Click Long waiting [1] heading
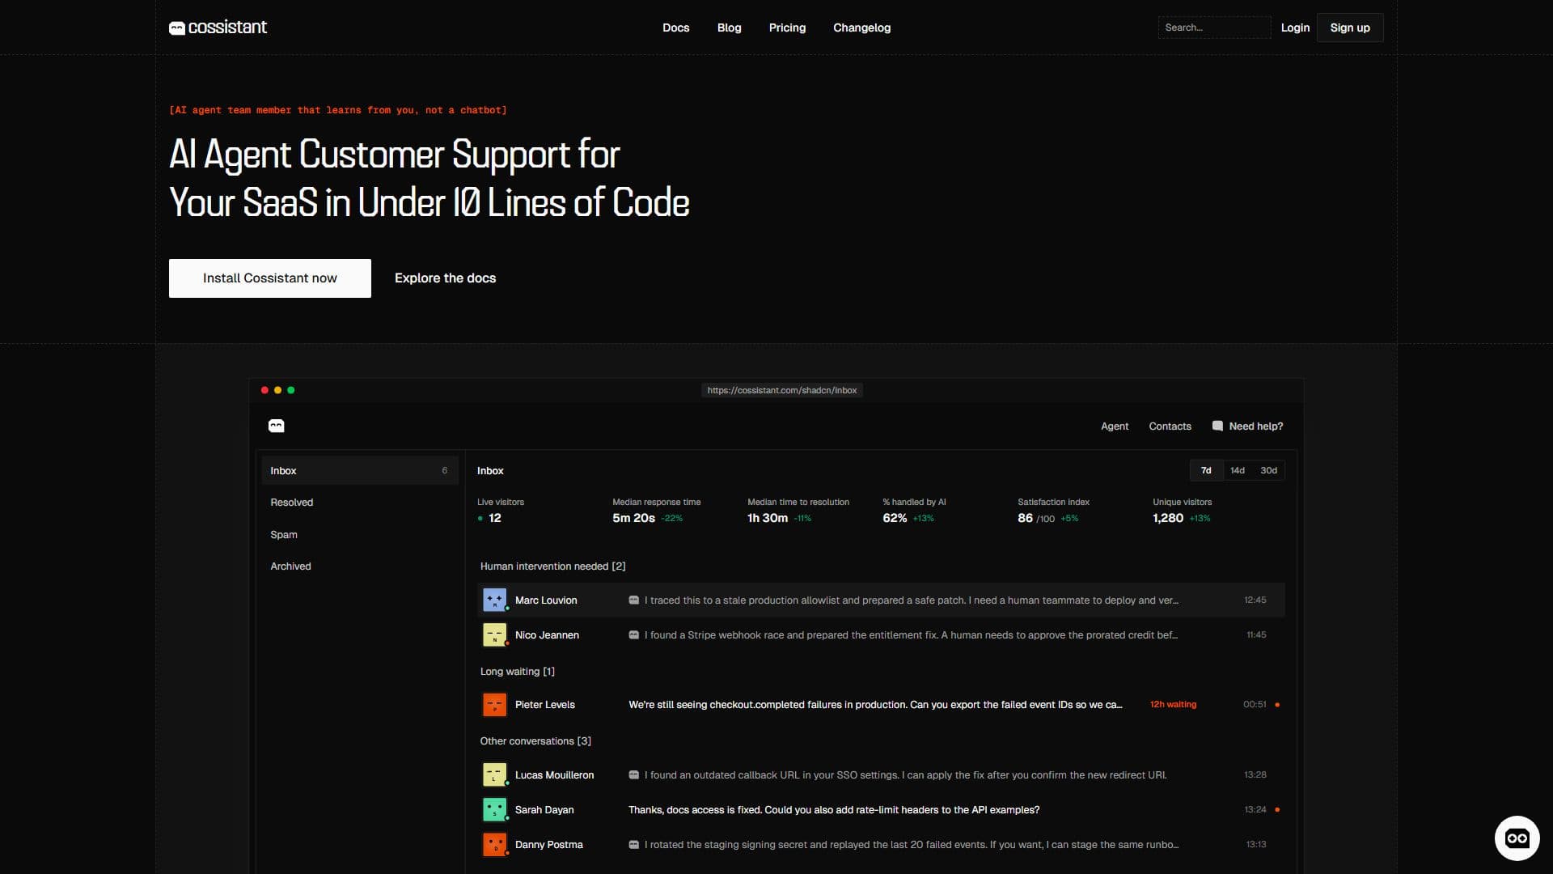This screenshot has height=874, width=1553. point(517,672)
